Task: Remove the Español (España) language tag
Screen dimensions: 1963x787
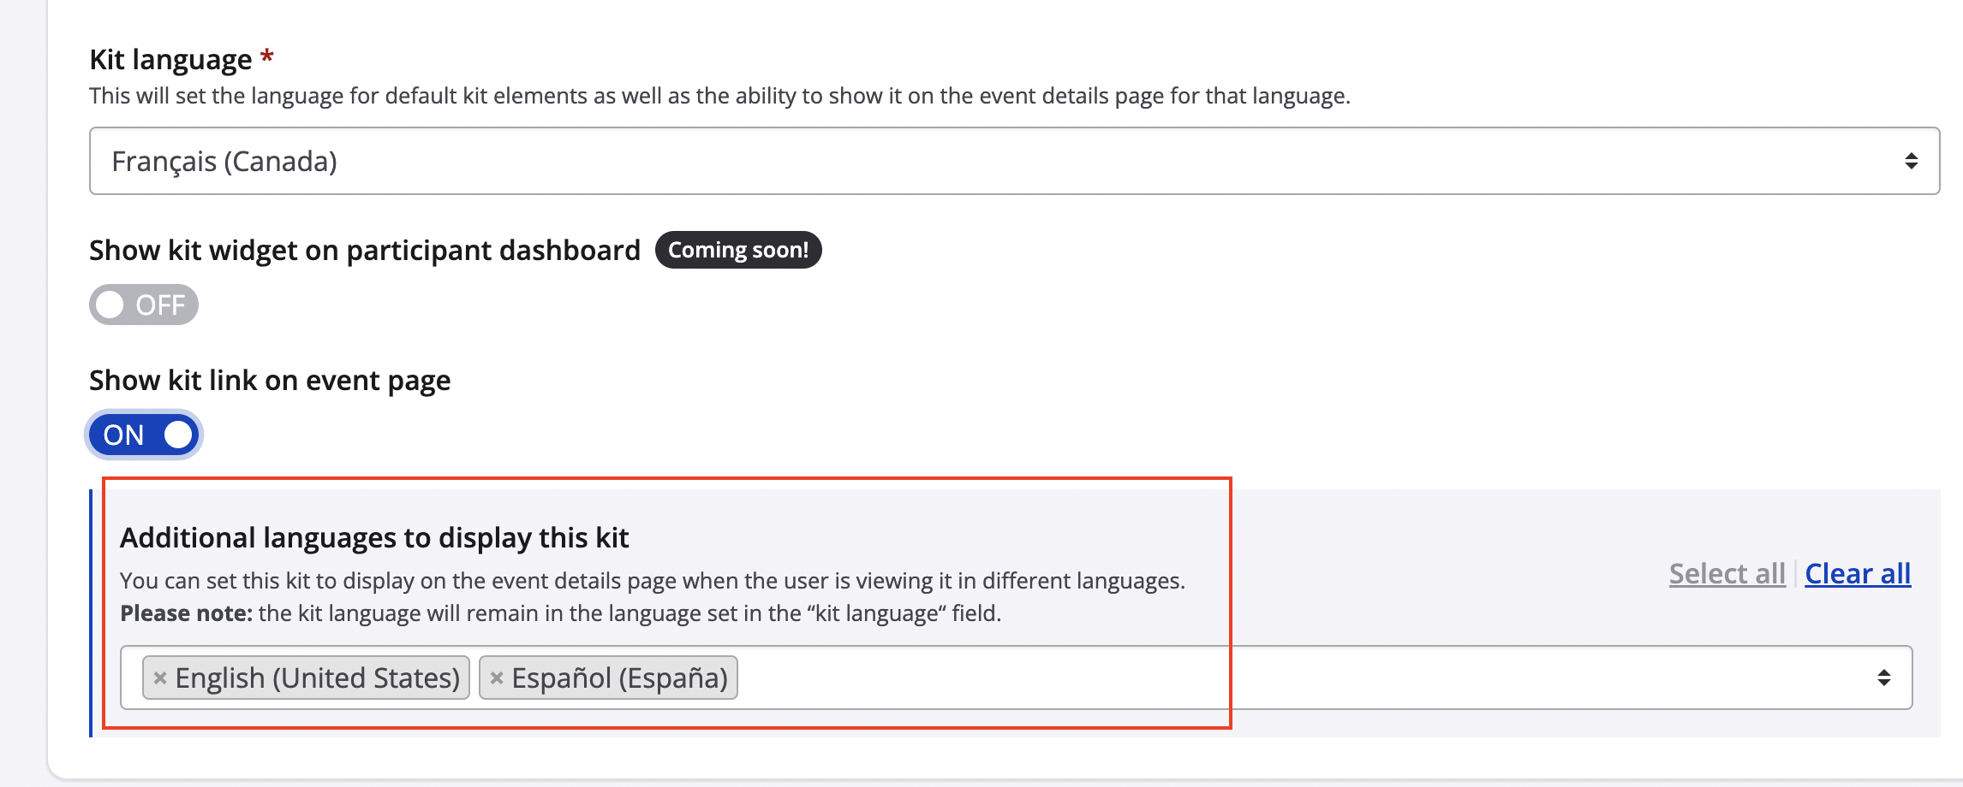Action: pos(497,678)
